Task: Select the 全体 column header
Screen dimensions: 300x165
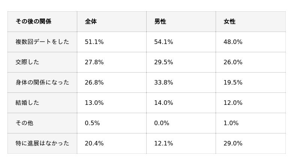Action: pos(112,21)
